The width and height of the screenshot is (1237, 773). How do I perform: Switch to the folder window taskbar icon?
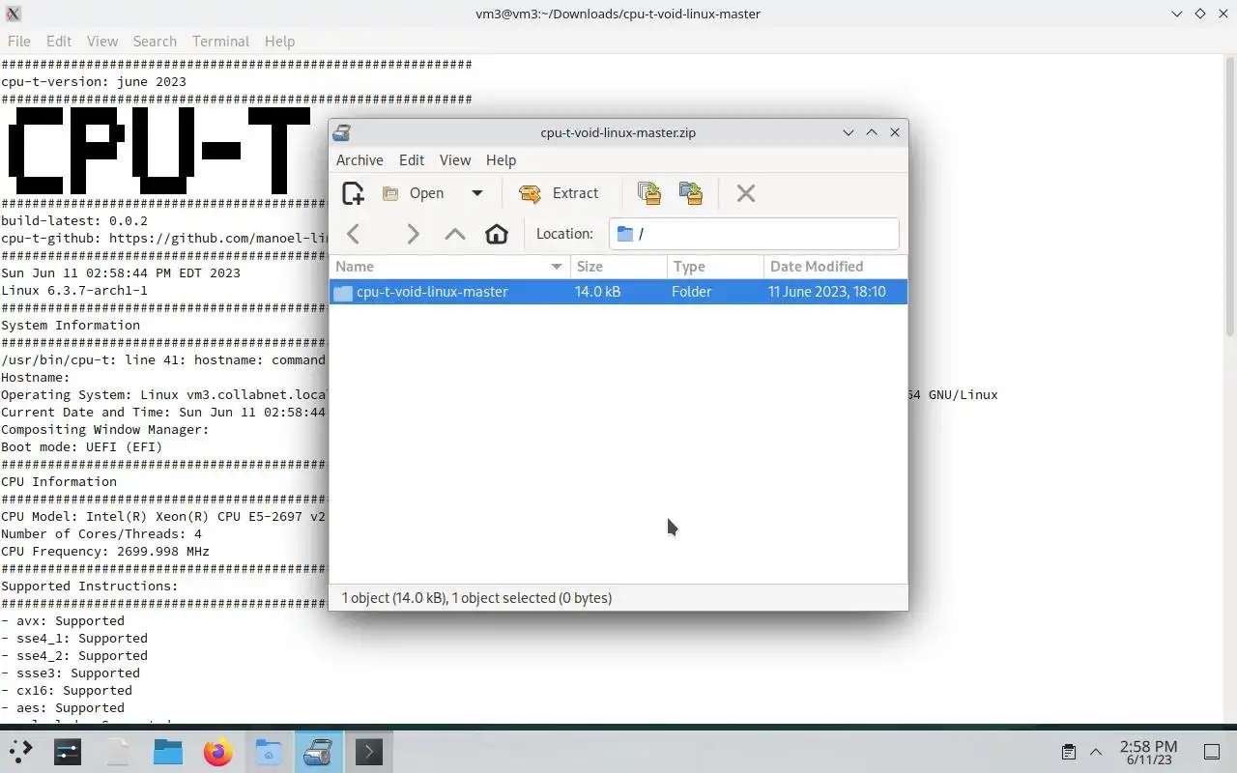pos(269,752)
